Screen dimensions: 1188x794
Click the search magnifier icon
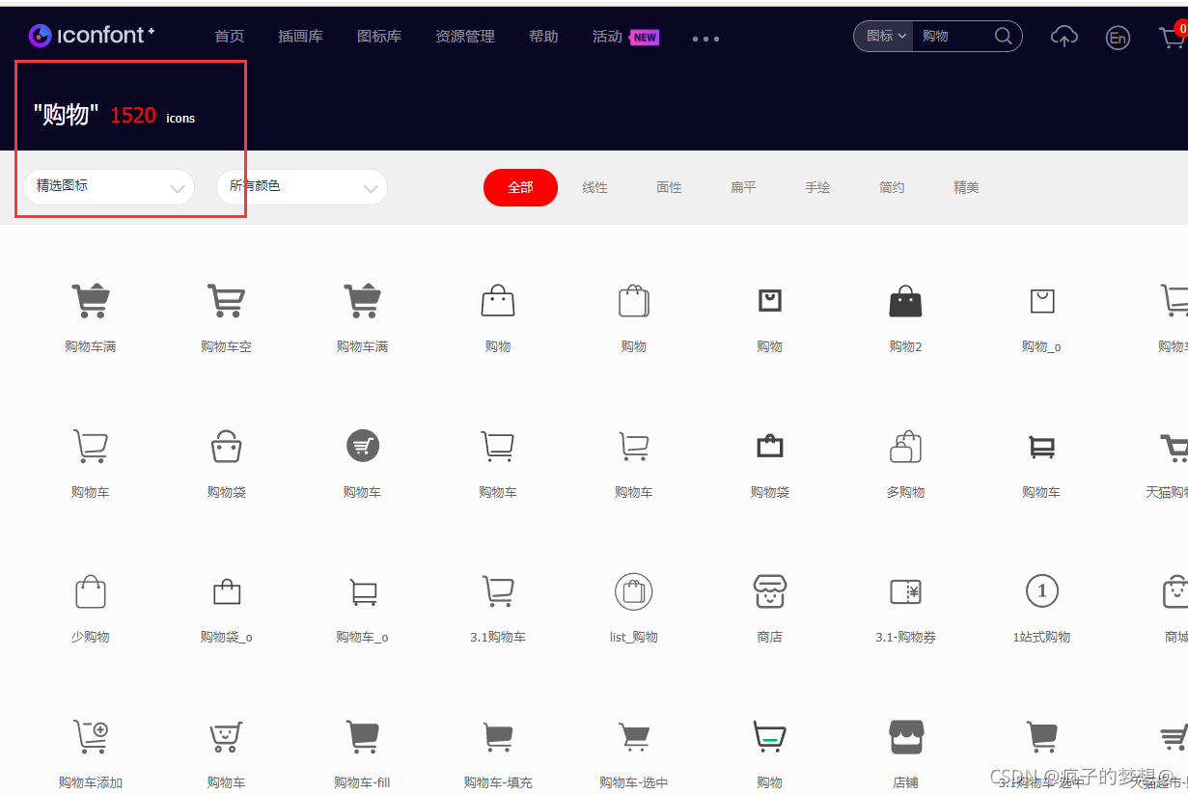[1003, 37]
